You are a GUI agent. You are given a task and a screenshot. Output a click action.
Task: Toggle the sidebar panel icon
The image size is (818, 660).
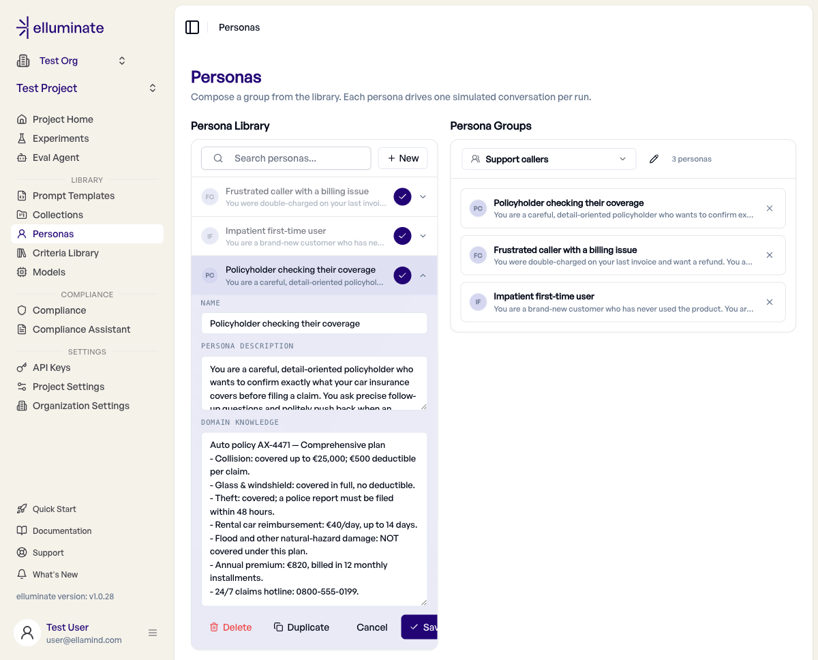pyautogui.click(x=192, y=27)
